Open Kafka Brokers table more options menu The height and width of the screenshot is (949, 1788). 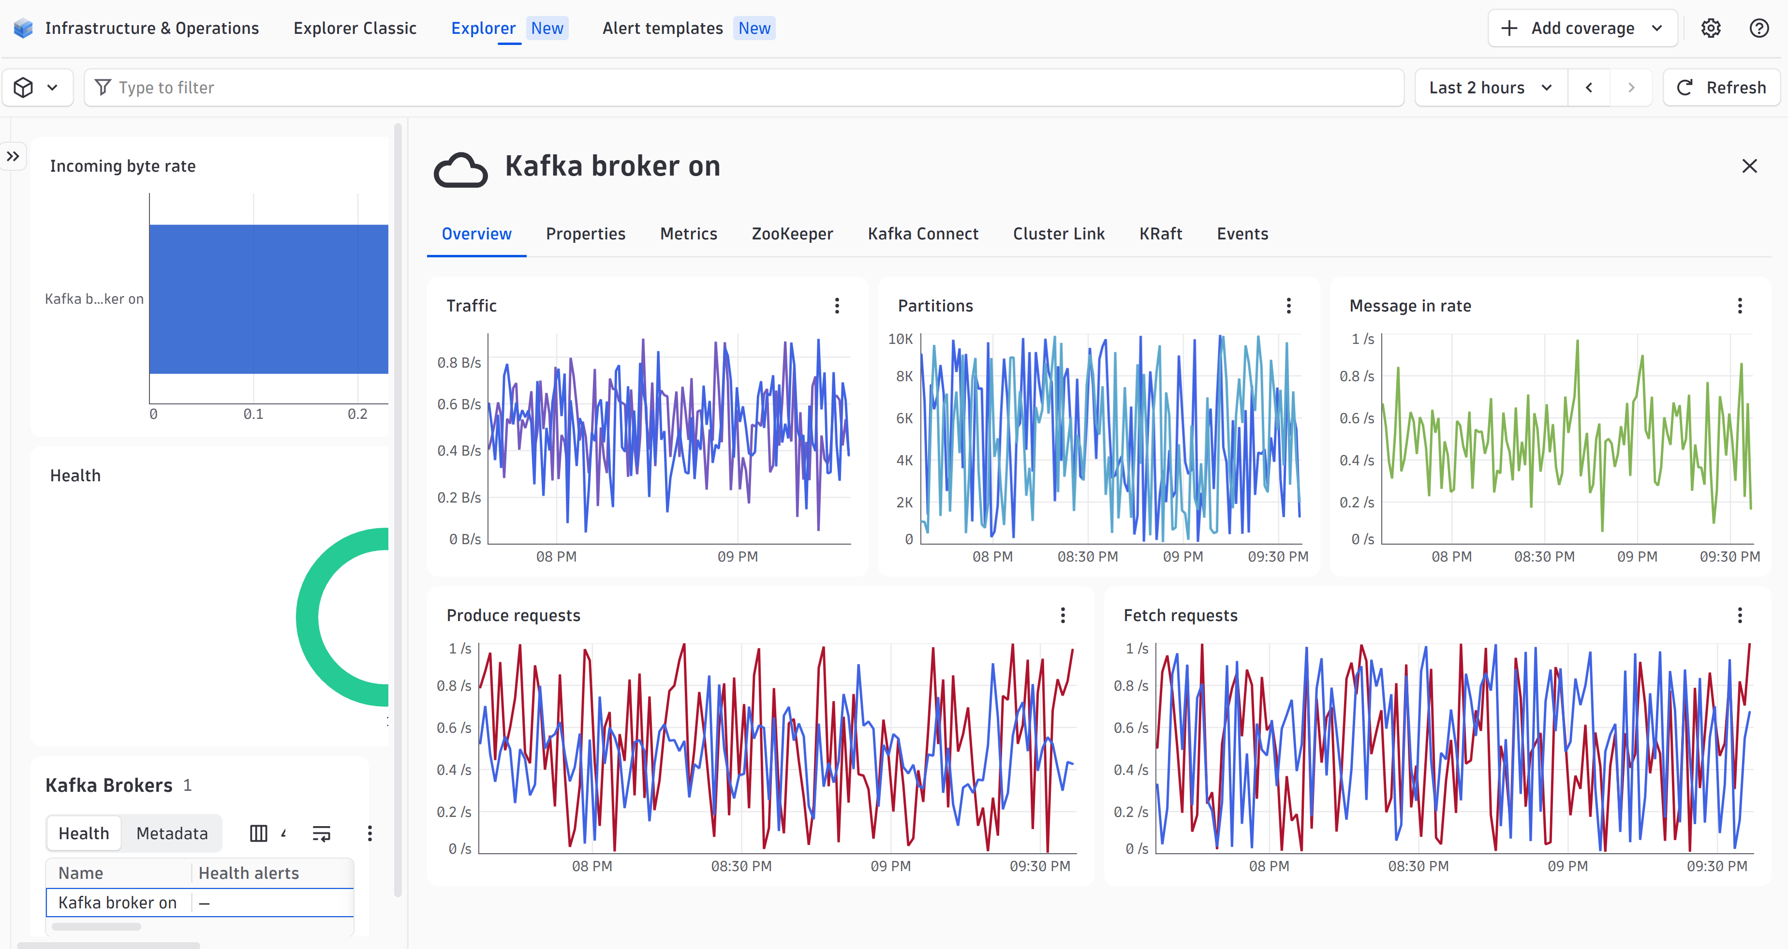tap(370, 833)
